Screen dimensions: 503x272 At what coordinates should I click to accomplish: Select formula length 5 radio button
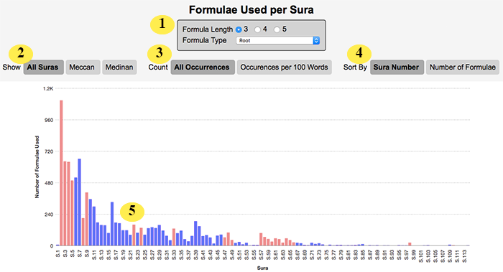click(277, 29)
